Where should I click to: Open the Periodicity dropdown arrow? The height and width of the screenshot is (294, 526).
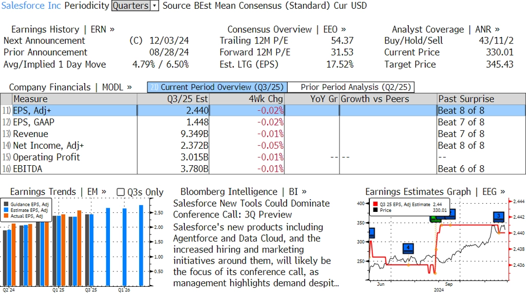point(154,6)
